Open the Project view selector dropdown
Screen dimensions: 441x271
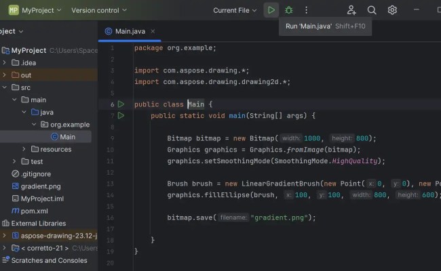point(12,31)
